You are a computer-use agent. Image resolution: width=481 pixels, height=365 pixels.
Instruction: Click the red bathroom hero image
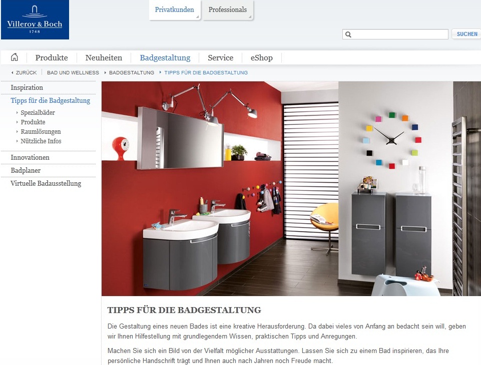pyautogui.click(x=291, y=188)
